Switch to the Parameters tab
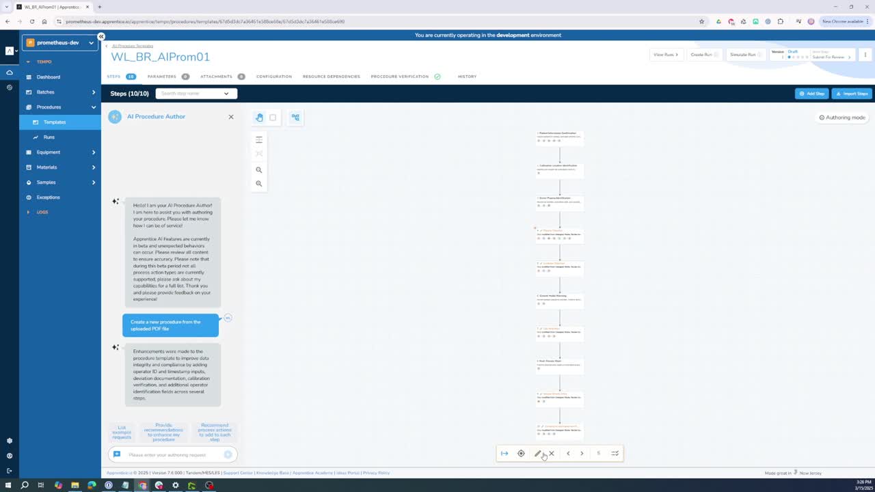875x492 pixels. [x=162, y=77]
